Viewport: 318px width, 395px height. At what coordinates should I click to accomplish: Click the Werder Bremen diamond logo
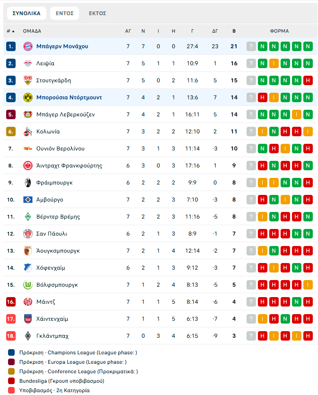point(27,217)
